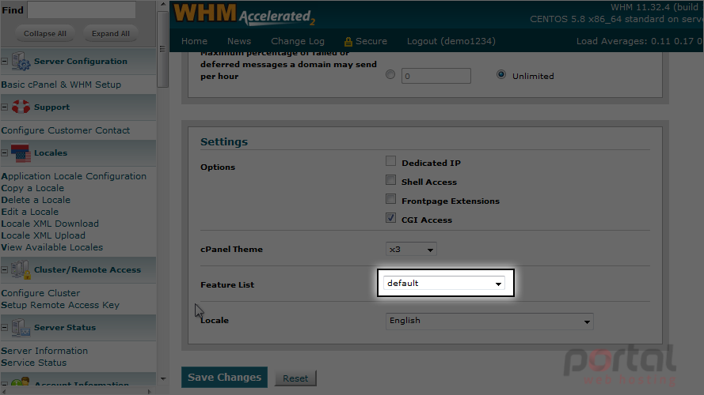The image size is (704, 395).
Task: Click the messages per hour number field
Action: pos(436,76)
